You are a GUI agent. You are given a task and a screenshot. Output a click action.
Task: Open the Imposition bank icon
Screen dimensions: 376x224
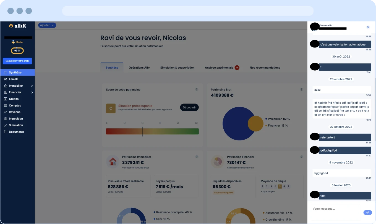[x=6, y=119]
